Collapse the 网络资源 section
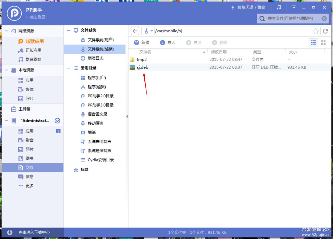 click(x=6, y=31)
